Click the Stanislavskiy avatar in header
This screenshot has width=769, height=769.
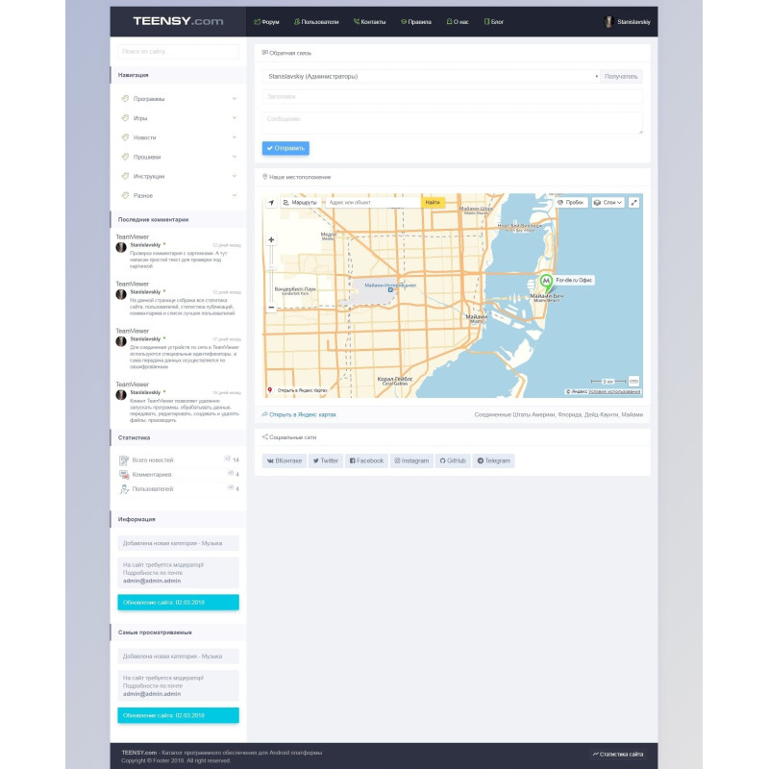[608, 21]
